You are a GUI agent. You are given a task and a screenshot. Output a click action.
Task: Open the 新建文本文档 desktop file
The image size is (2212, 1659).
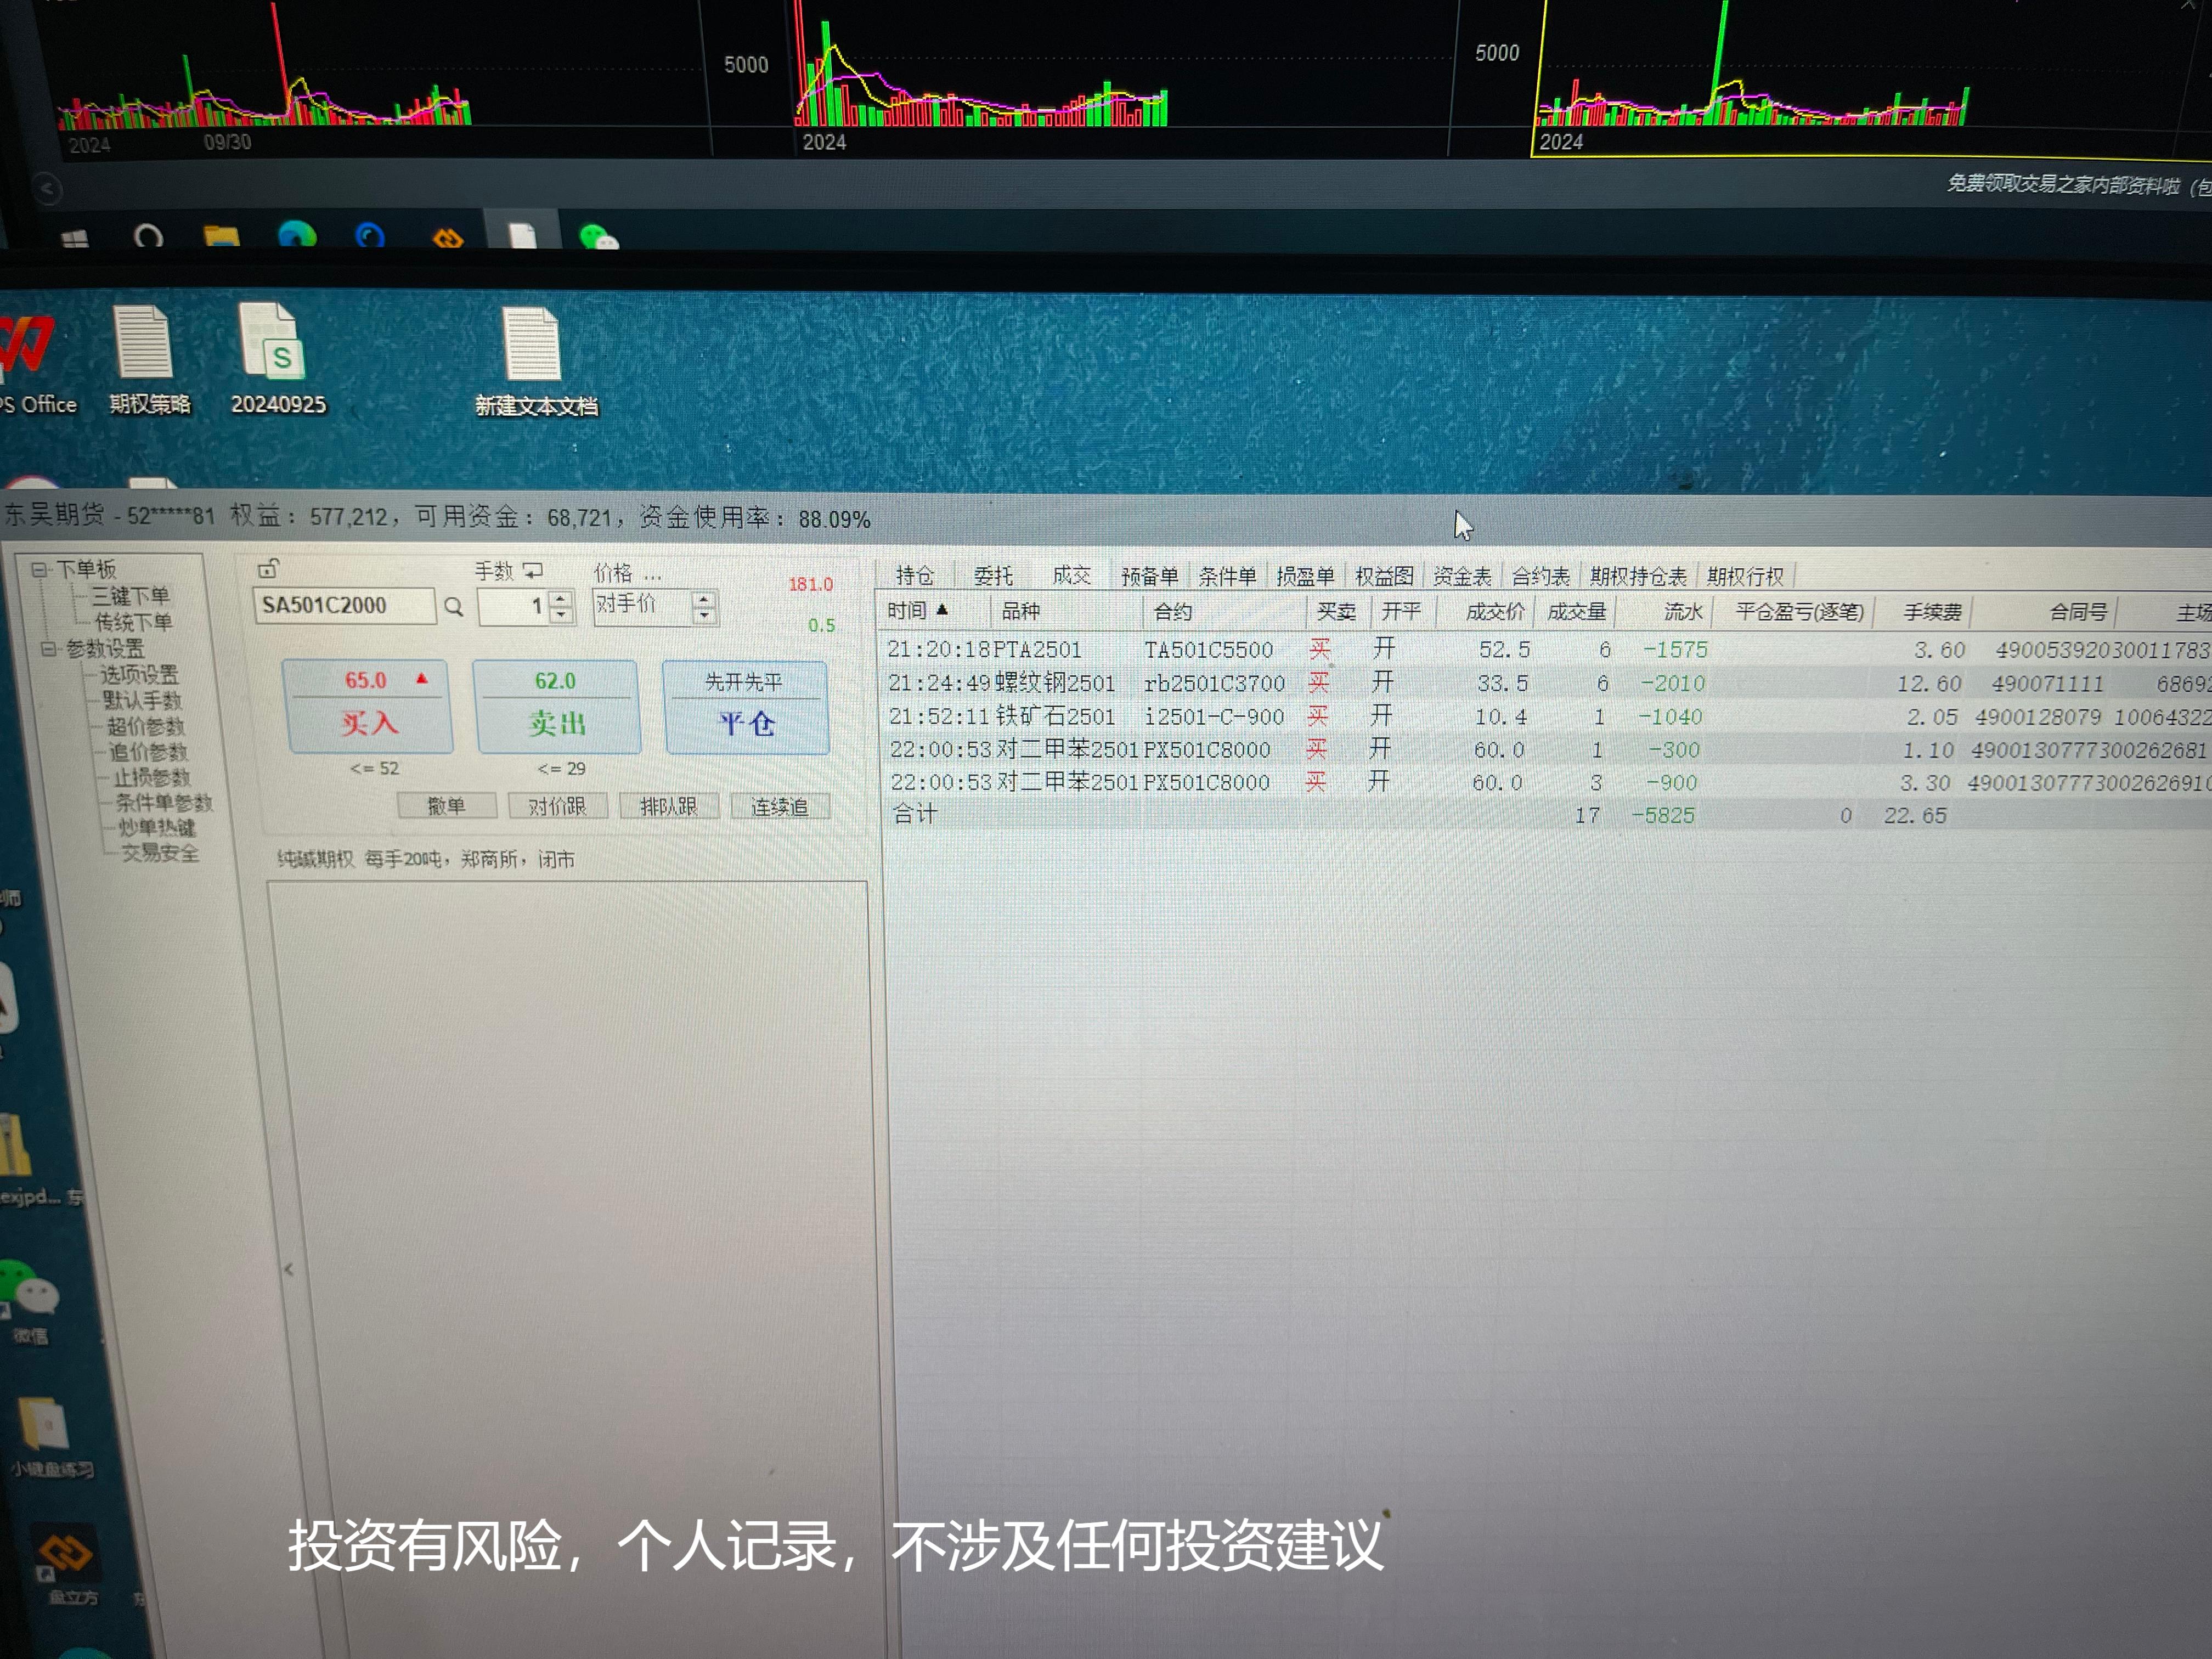click(535, 362)
